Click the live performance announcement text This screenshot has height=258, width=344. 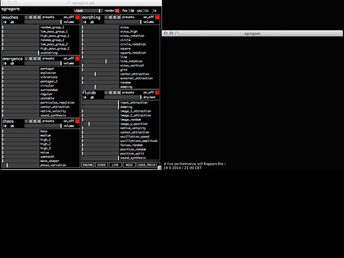point(194,166)
